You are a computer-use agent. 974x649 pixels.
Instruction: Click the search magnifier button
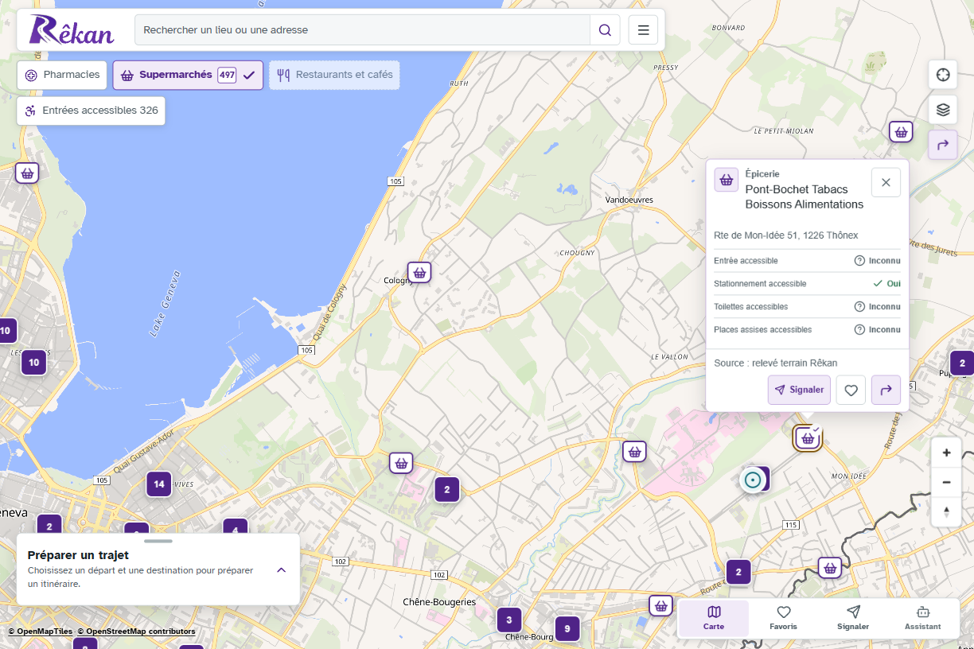point(605,30)
